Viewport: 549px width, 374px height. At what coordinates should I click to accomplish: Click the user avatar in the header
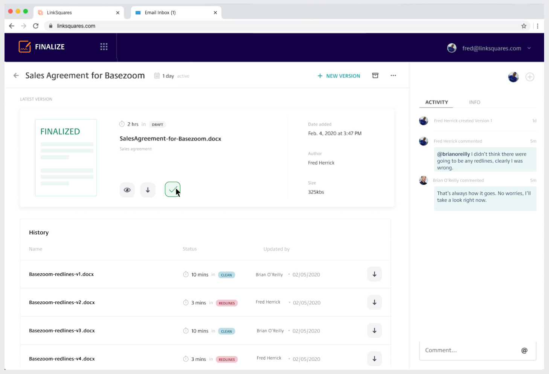click(452, 48)
